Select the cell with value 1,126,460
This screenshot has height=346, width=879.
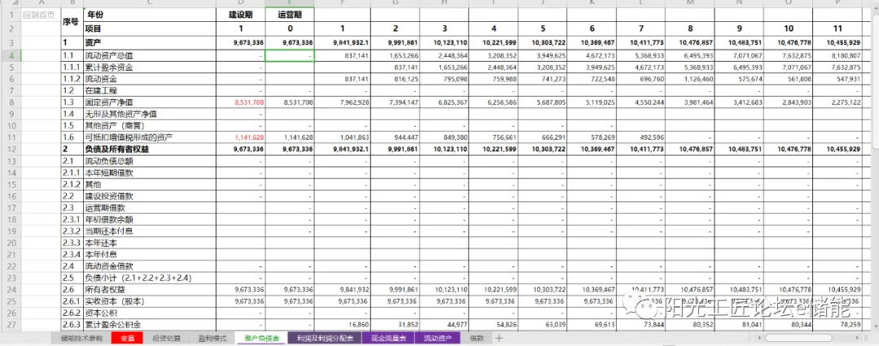point(689,79)
